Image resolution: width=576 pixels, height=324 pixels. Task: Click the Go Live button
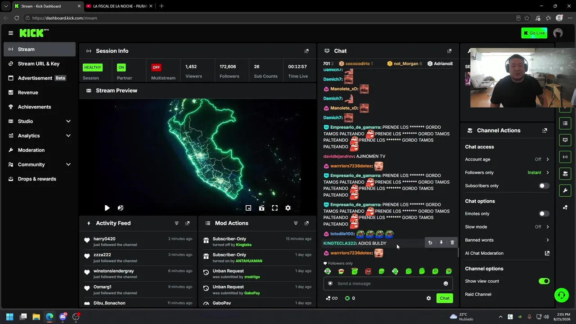pyautogui.click(x=534, y=33)
